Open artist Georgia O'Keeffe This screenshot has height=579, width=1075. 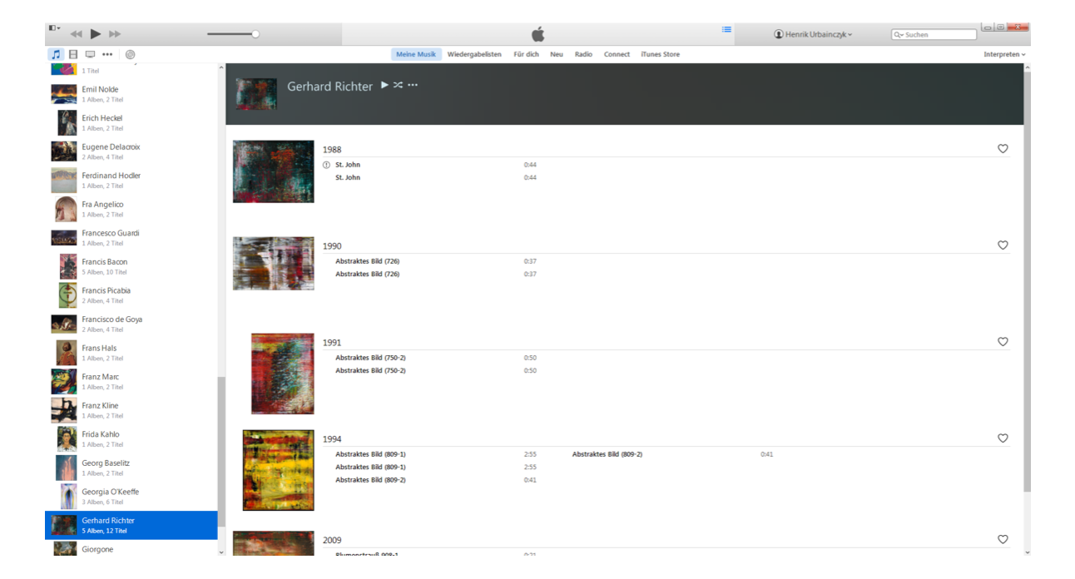pyautogui.click(x=131, y=497)
